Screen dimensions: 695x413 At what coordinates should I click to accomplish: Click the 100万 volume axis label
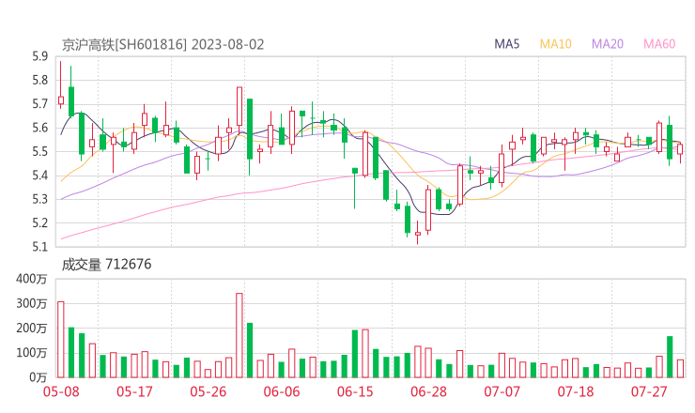point(32,353)
